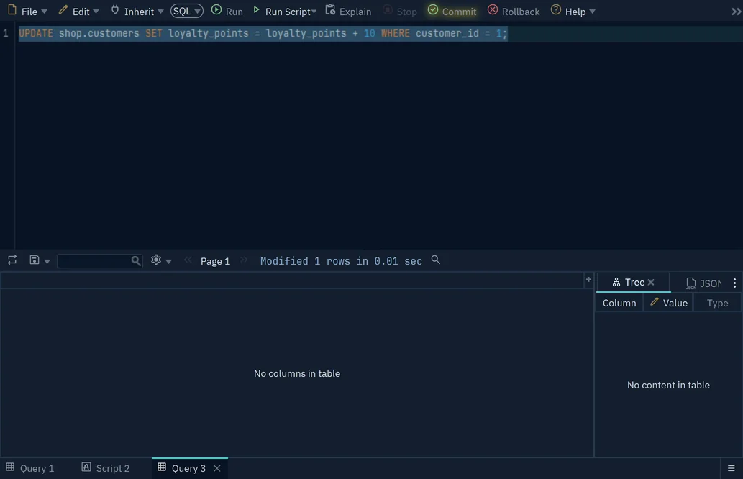Click the export results save icon

(x=34, y=260)
